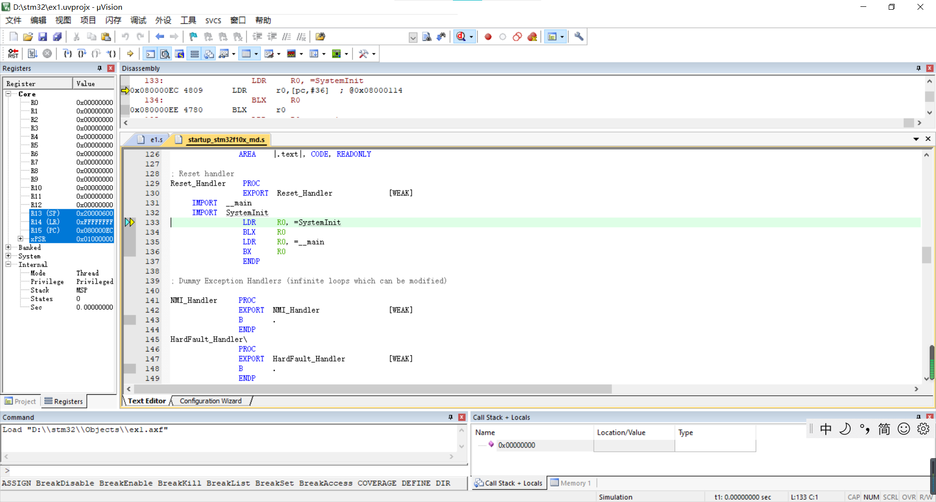Image resolution: width=936 pixels, height=502 pixels.
Task: Expand the Banked register group
Action: pos(8,247)
